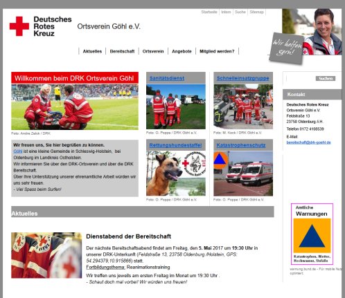Viewport: 345px width, 298px height.
Task: Click the rescue dog photo
Action: pos(176,174)
